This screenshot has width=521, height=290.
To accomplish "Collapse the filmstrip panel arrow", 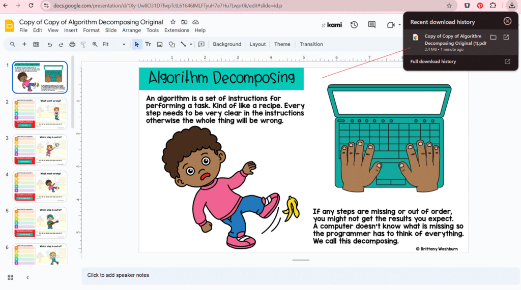I will [27, 277].
